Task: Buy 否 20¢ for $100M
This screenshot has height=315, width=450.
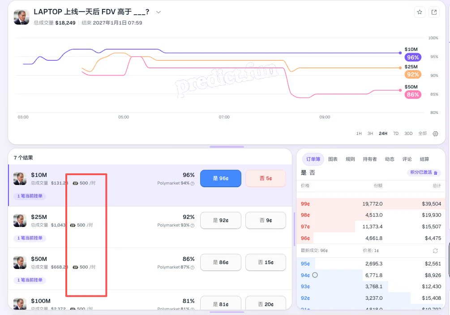Action: tap(266, 303)
